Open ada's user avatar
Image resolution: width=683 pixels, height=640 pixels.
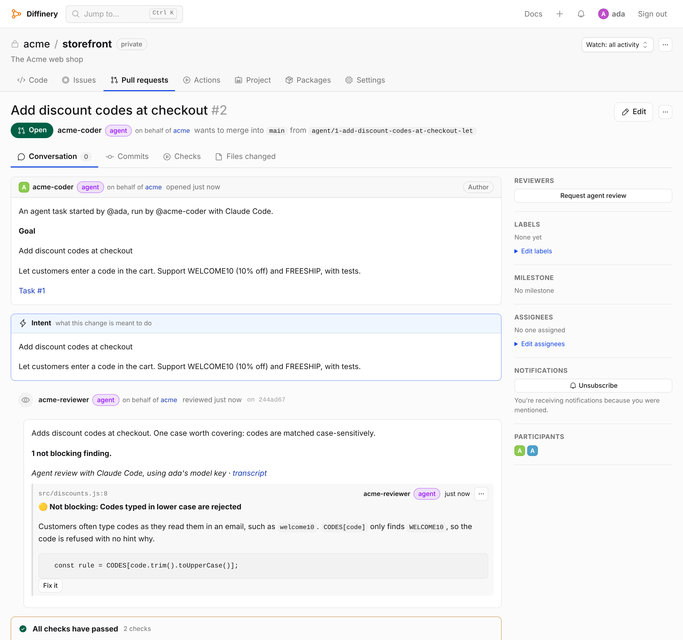point(603,14)
